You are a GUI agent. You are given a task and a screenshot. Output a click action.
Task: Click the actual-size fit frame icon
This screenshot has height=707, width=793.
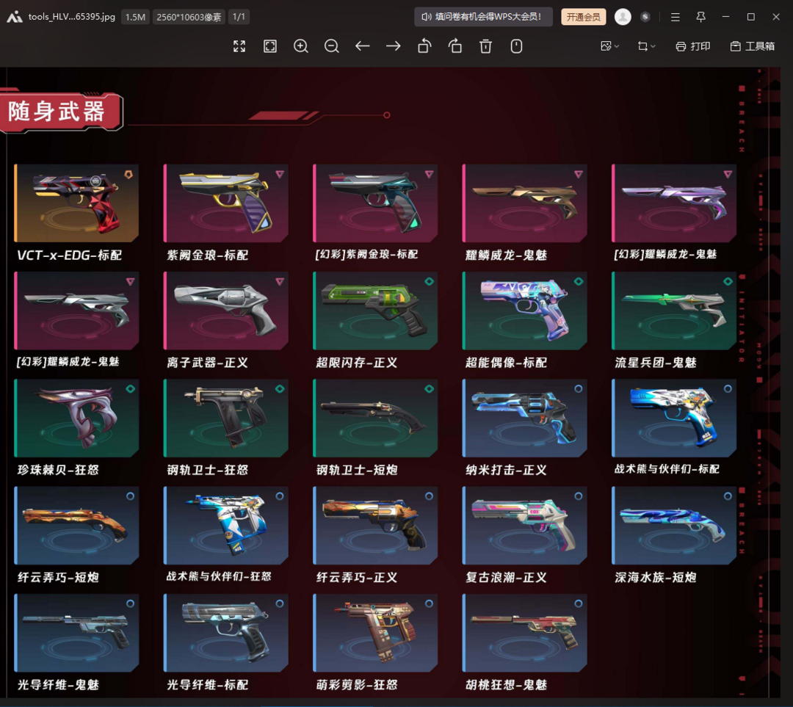coord(270,46)
